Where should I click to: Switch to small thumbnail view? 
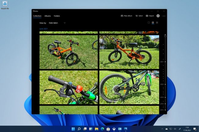click(x=157, y=23)
